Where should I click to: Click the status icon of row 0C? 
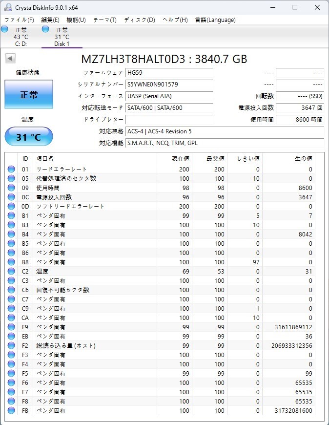click(x=11, y=197)
